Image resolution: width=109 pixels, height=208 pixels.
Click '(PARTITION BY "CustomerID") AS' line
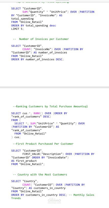pyautogui.click(x=35, y=127)
